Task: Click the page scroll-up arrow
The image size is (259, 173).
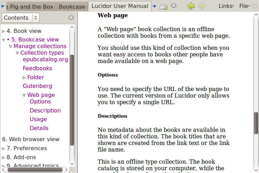Action: [256, 15]
